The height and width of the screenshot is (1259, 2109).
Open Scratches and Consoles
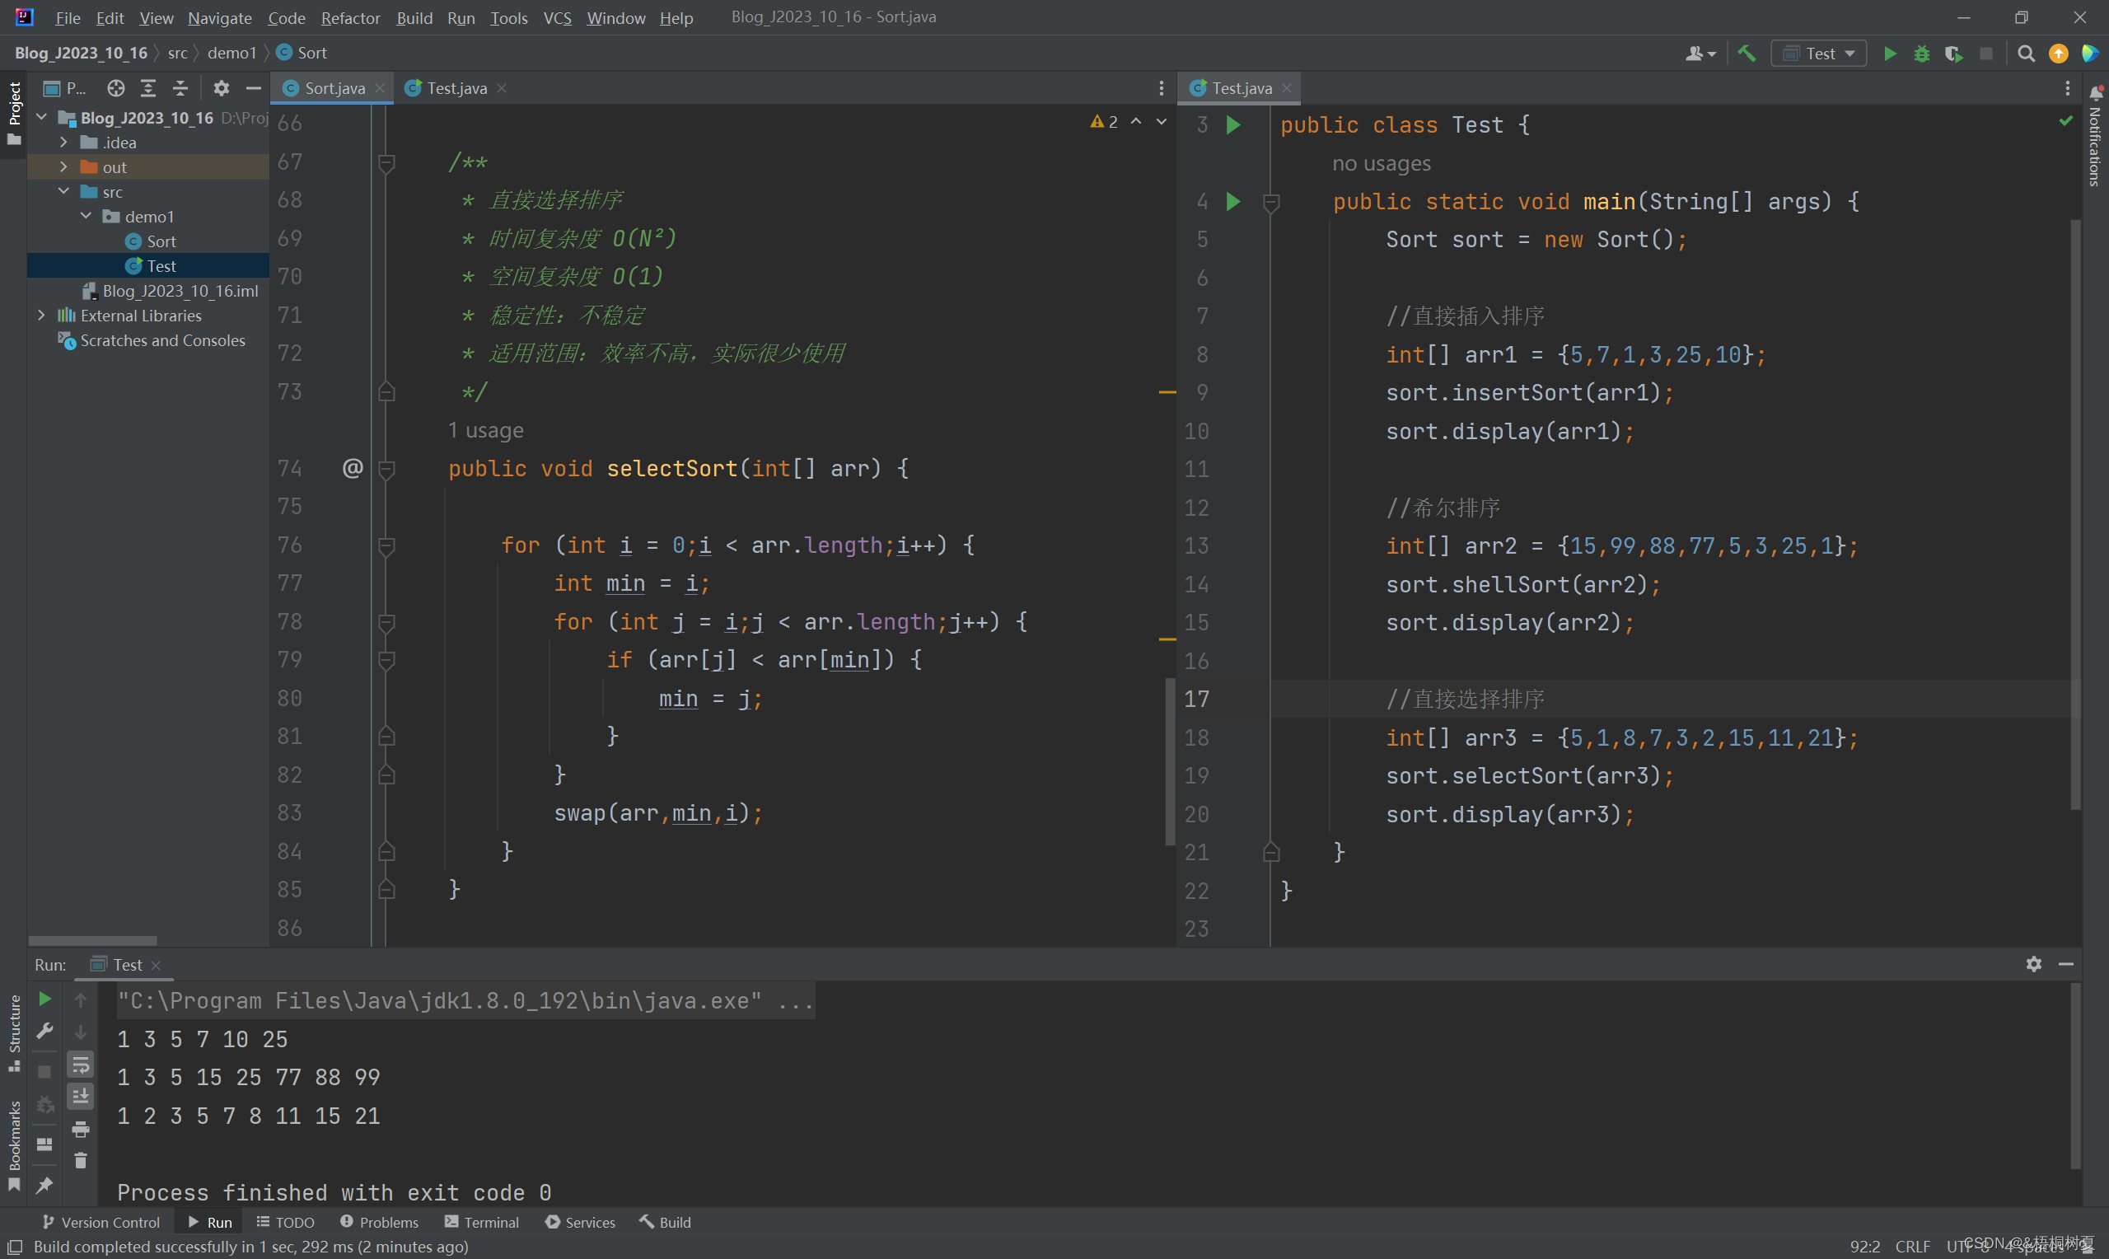click(x=151, y=340)
